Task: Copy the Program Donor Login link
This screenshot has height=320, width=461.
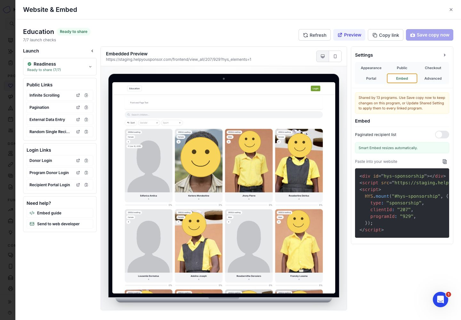Action: 86,173
